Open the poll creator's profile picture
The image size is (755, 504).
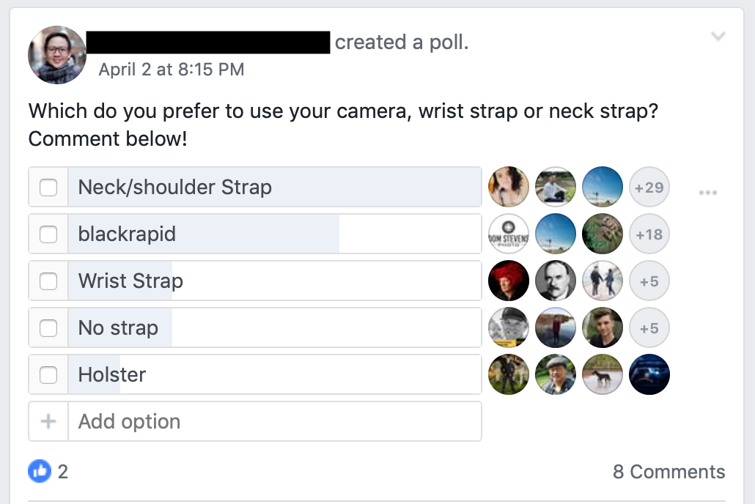(57, 55)
